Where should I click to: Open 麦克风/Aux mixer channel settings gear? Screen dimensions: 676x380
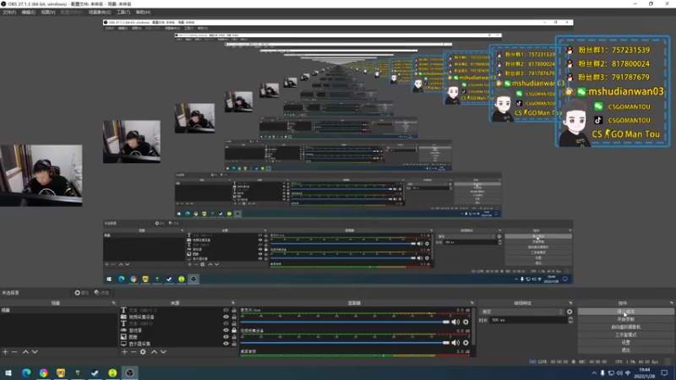pos(466,322)
